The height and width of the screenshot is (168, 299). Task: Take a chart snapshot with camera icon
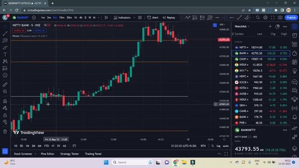pyautogui.click(x=280, y=18)
